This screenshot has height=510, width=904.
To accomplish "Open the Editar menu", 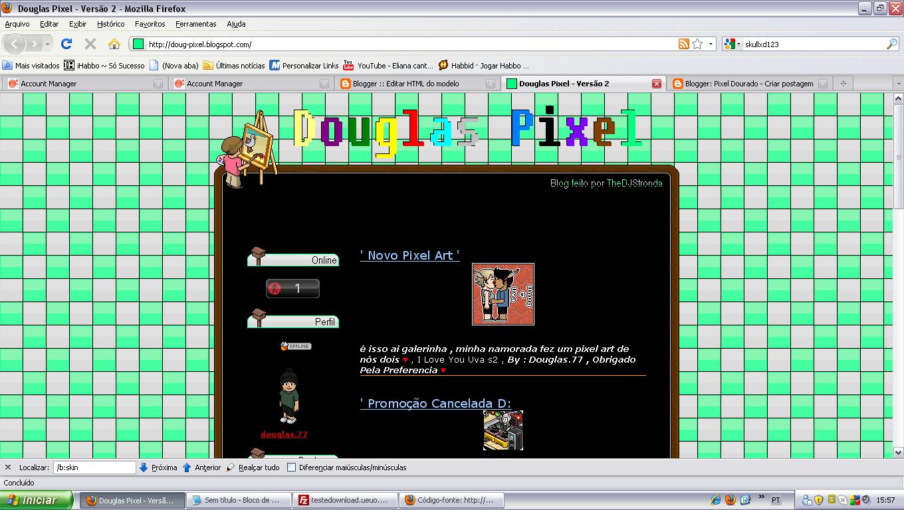I will (x=49, y=24).
